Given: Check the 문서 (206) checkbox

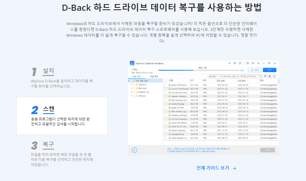Looking at the screenshot, I should pos(134,88).
